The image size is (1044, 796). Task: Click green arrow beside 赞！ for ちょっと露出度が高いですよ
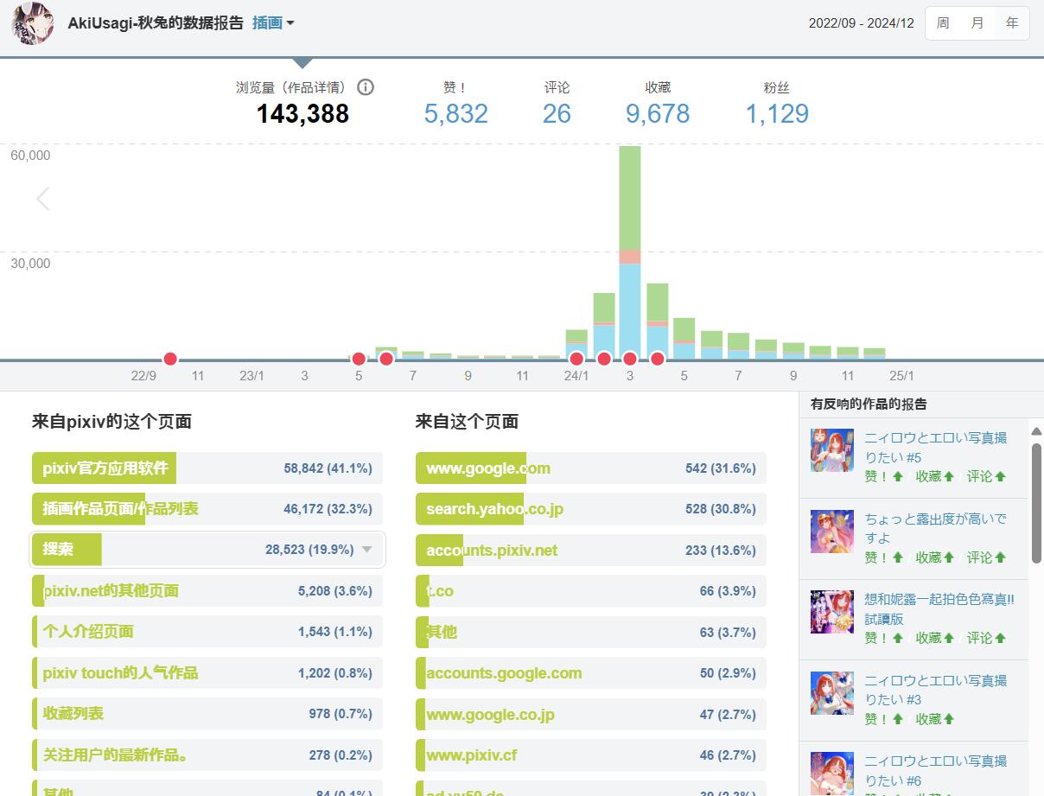pos(898,557)
